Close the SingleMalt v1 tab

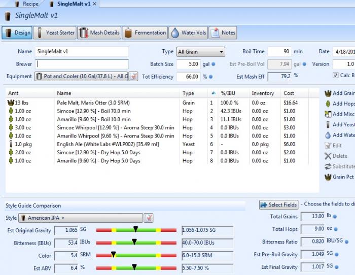point(95,4)
